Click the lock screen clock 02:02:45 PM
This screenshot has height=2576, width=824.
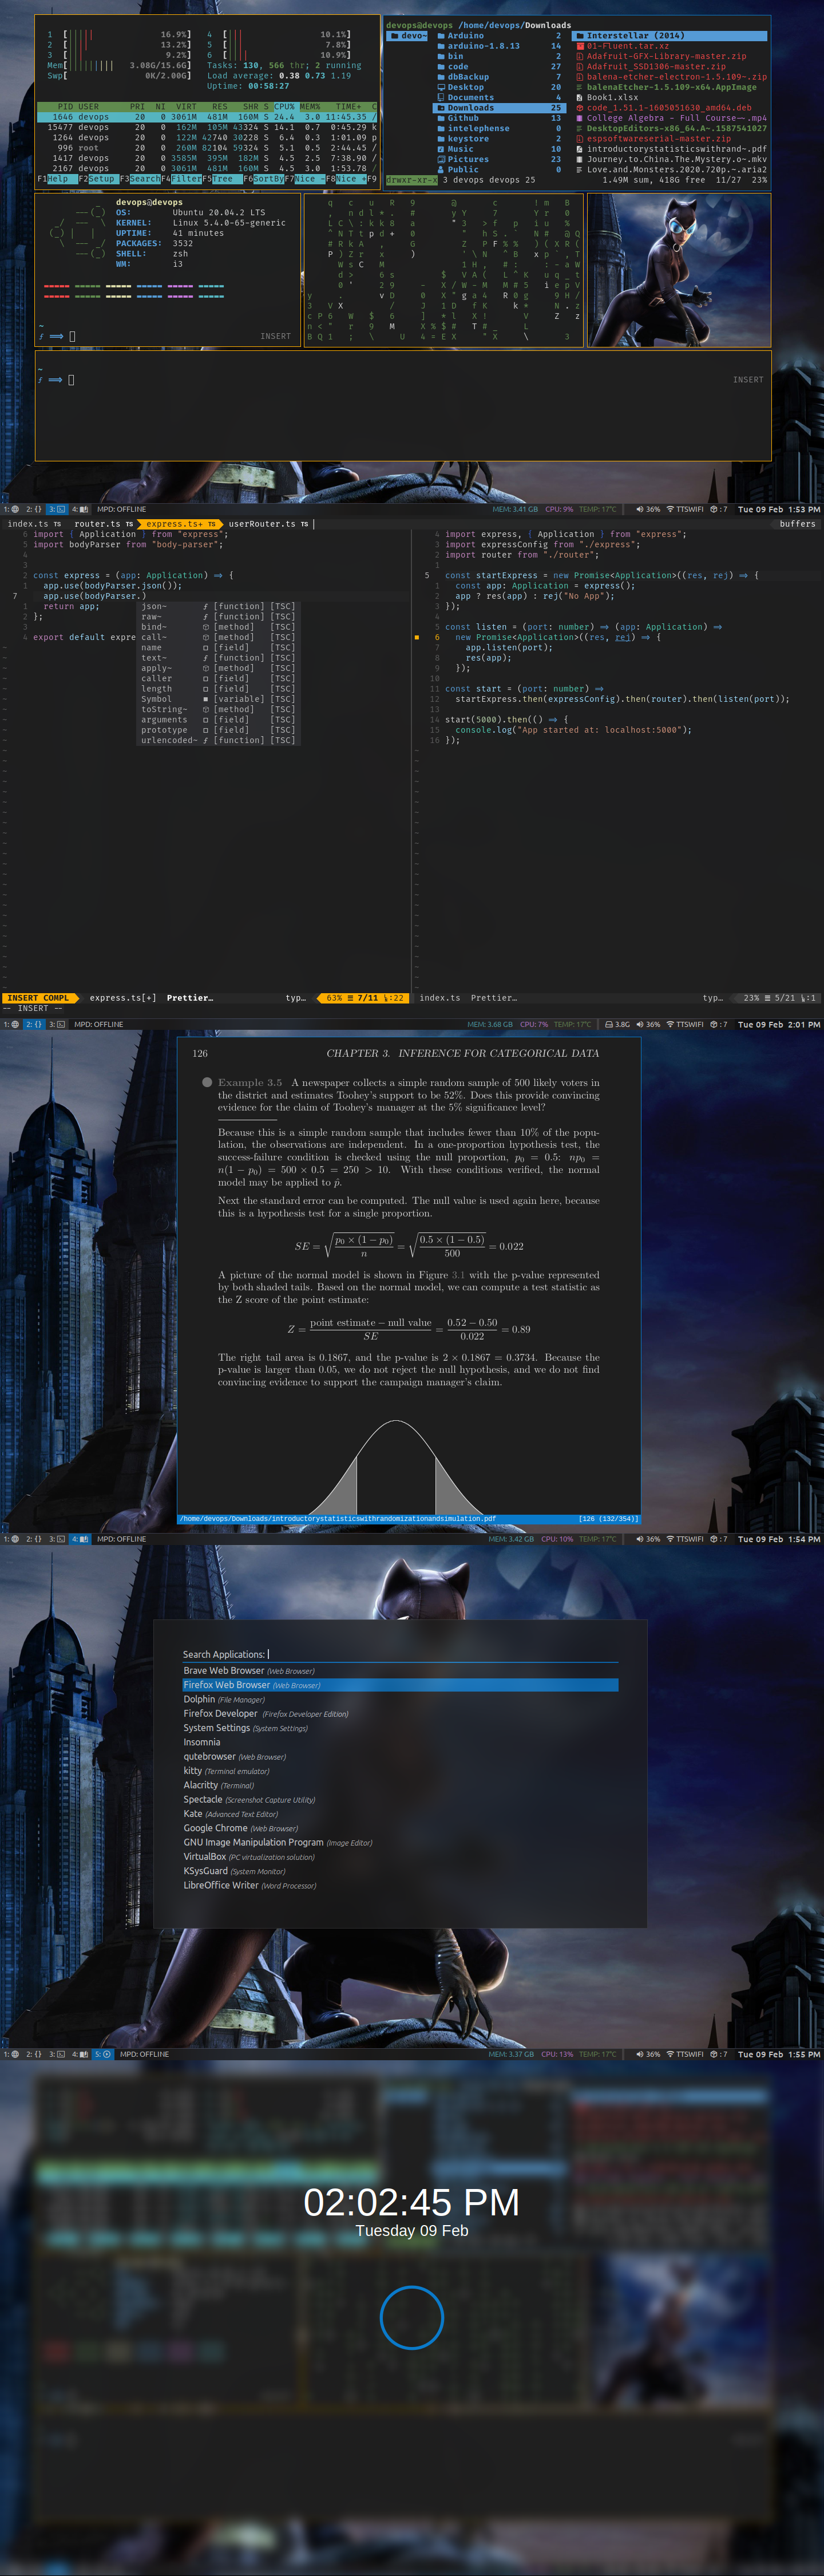coord(411,2202)
